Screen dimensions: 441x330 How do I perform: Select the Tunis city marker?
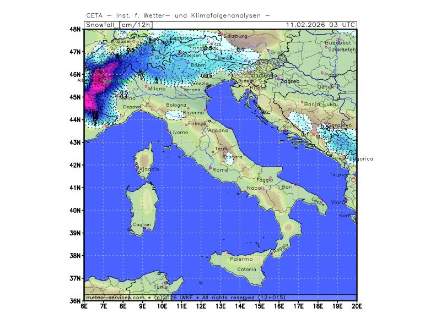point(165,283)
